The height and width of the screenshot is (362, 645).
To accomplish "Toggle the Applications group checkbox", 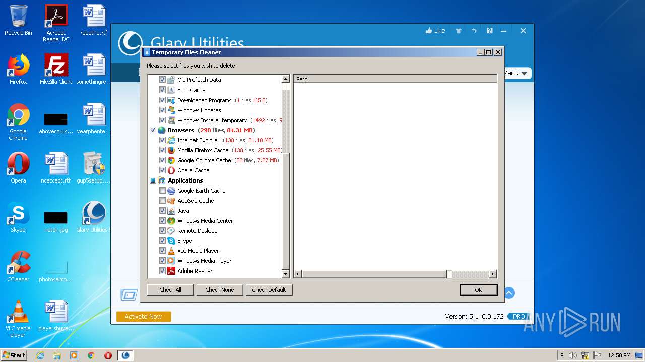I will pos(153,180).
